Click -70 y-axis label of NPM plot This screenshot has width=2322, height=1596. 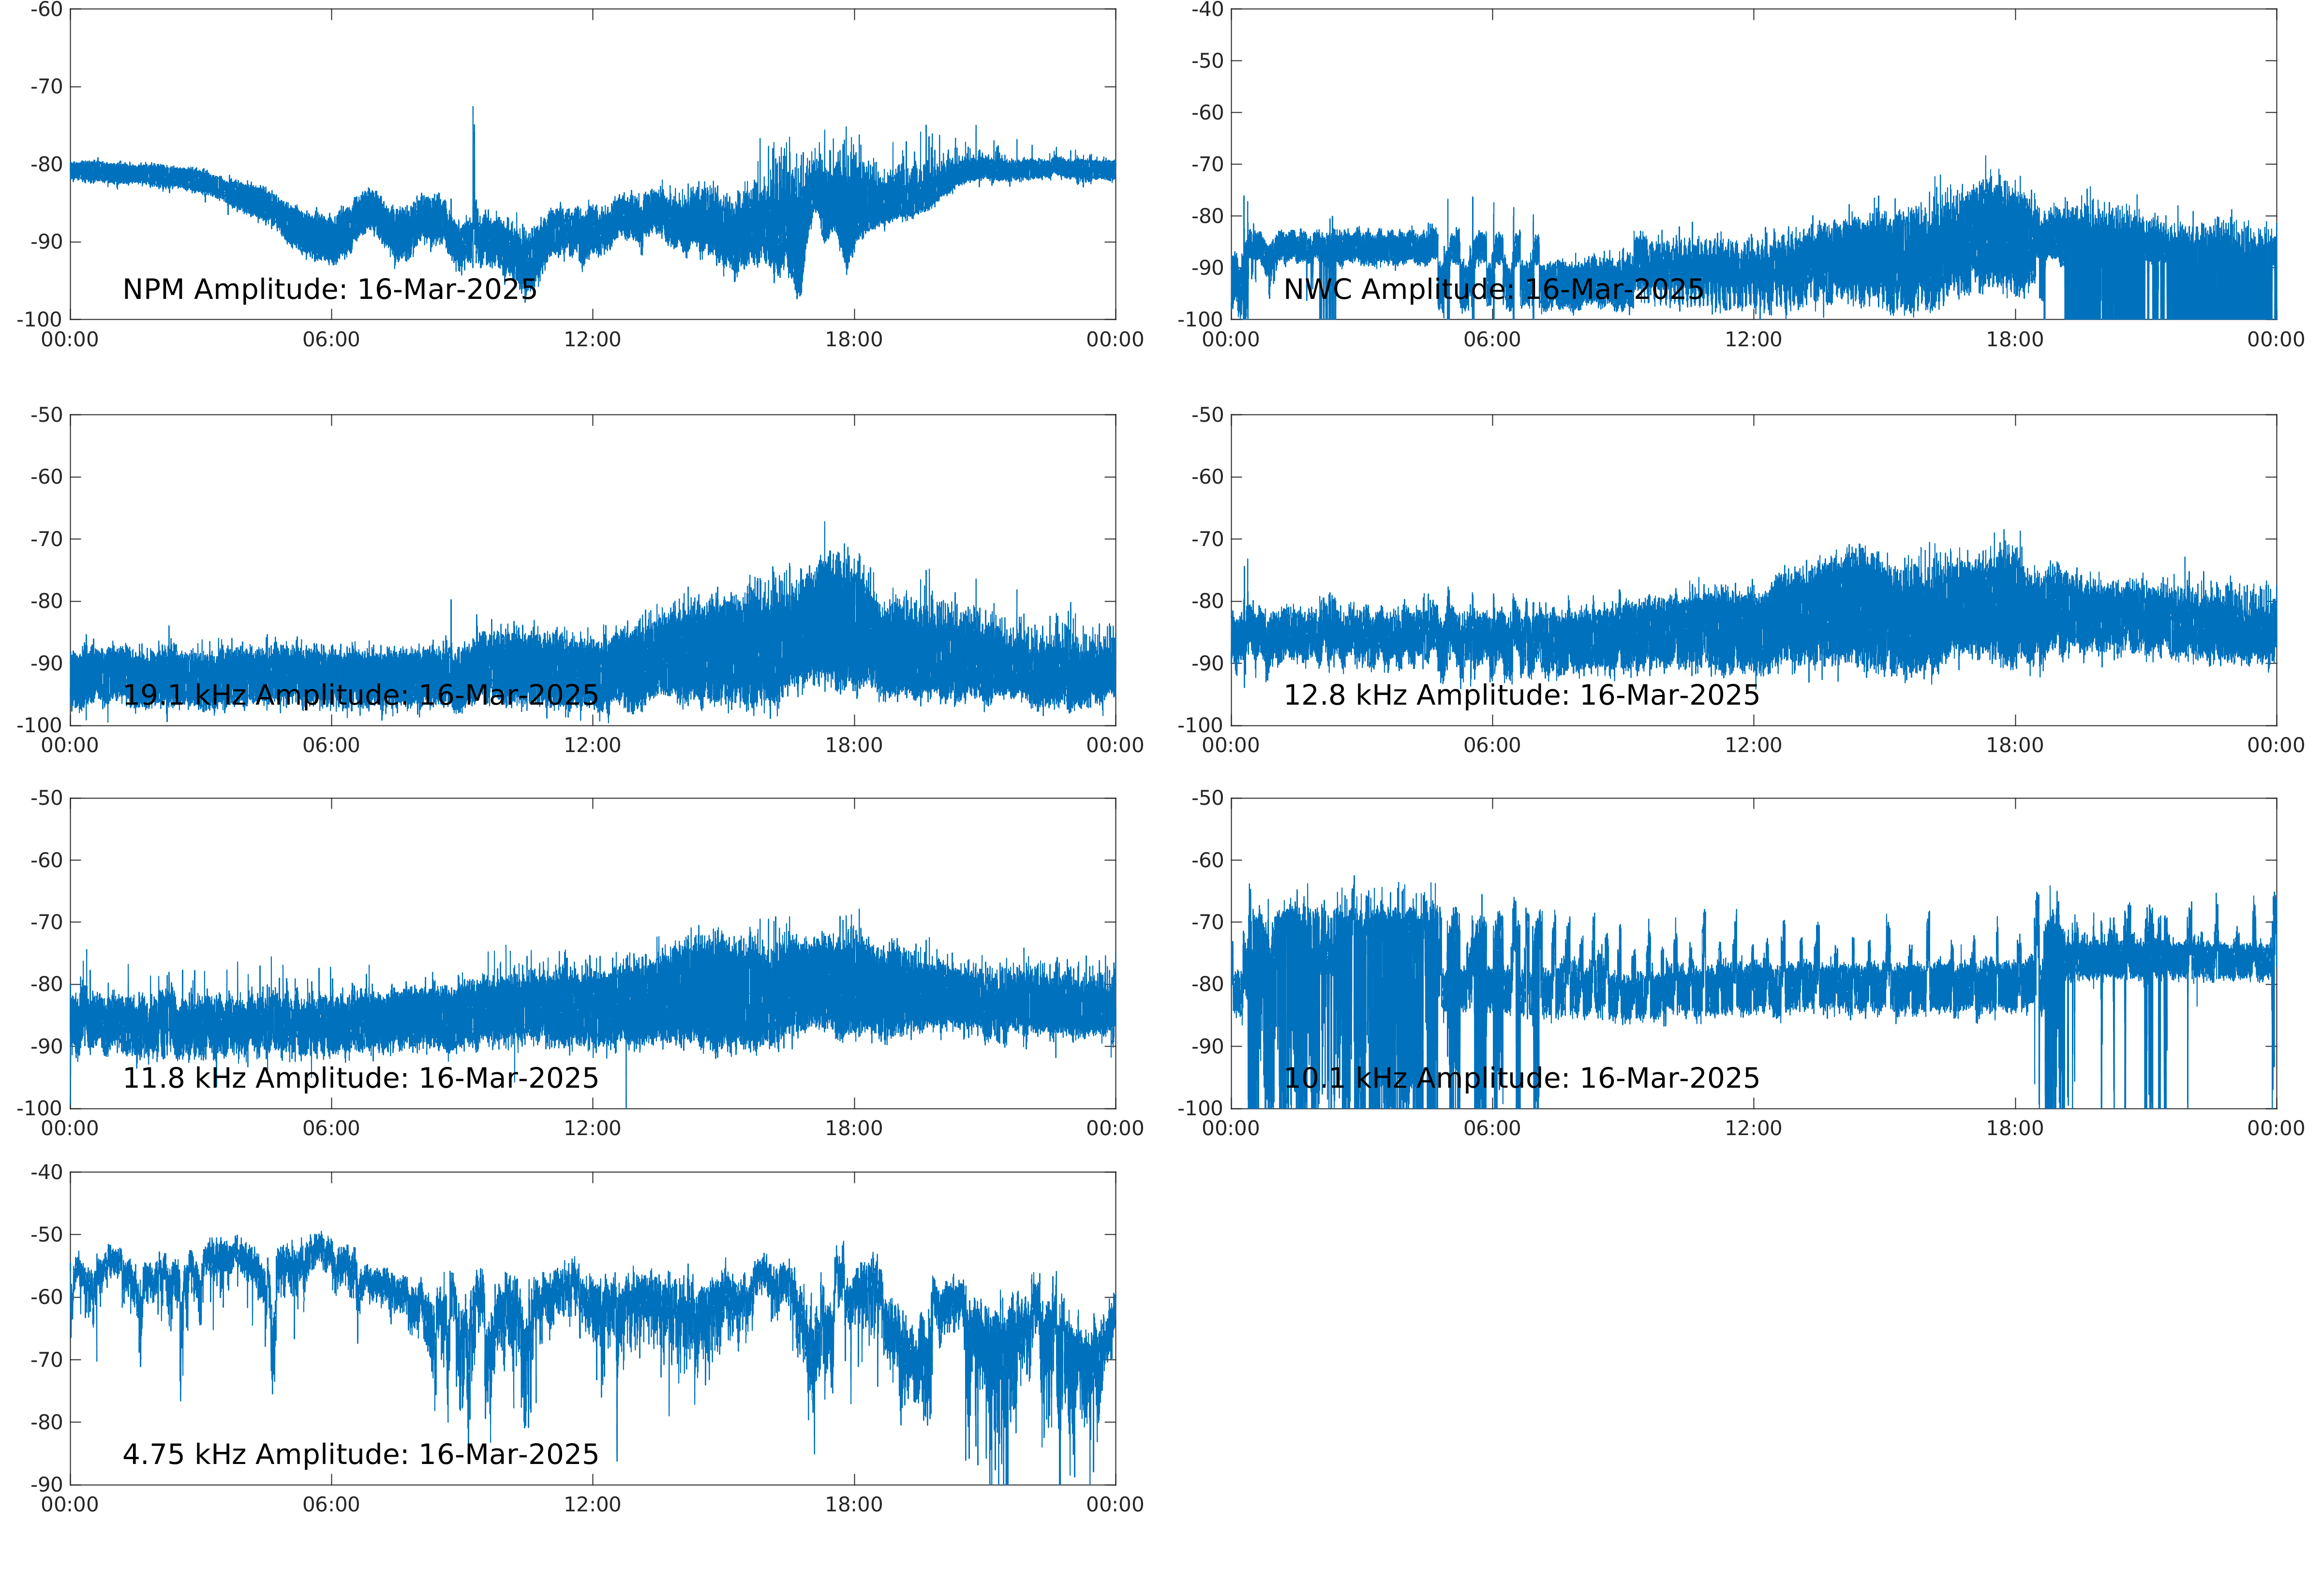(x=46, y=87)
